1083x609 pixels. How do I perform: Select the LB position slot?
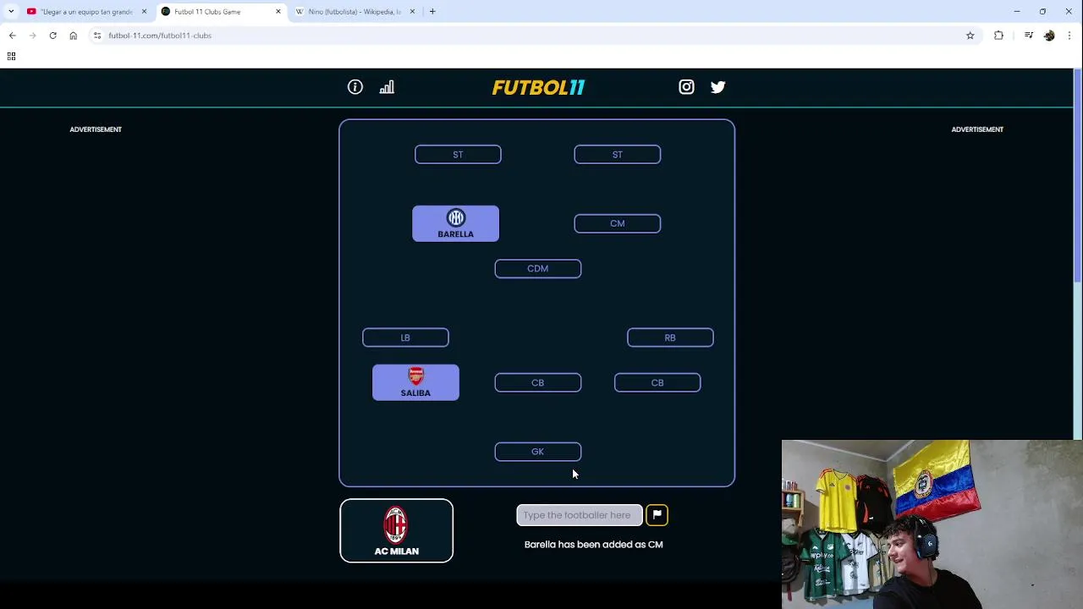(405, 337)
